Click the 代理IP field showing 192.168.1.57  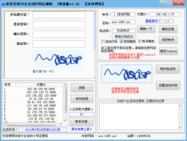(x=165, y=14)
